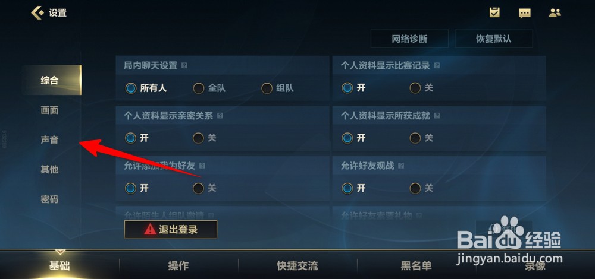The height and width of the screenshot is (279, 595).
Task: Open the chat messages icon
Action: (525, 13)
